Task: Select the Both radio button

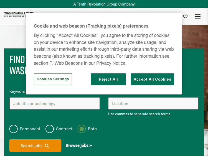Action: click(x=82, y=129)
